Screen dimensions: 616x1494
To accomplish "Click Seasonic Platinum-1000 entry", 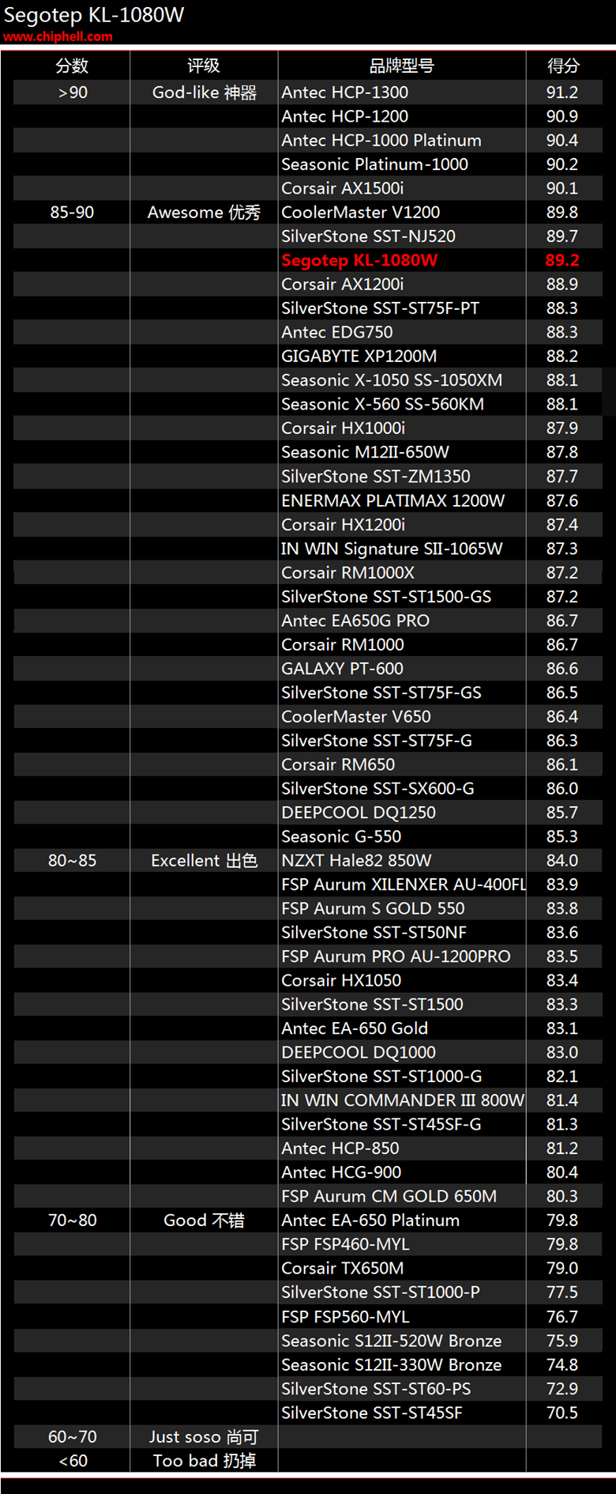I will 375,164.
